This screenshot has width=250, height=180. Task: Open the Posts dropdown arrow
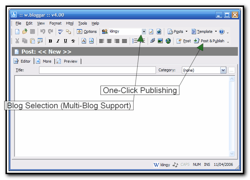click(x=186, y=31)
